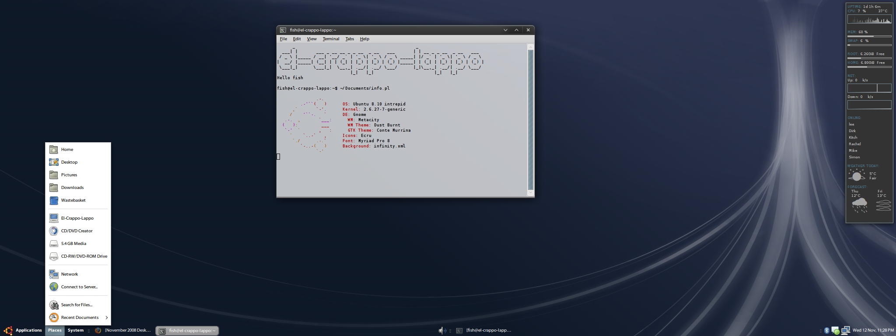Open the terminal's Tabs menu
Screen dimensions: 896x336
[x=350, y=39]
